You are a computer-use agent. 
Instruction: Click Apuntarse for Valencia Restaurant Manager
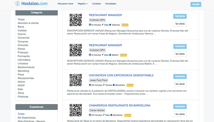click(180, 16)
